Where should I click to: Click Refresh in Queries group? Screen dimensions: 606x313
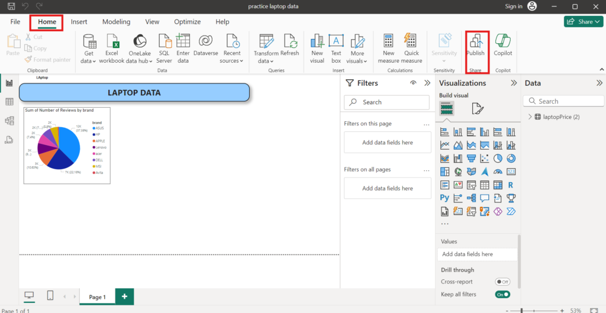point(290,45)
